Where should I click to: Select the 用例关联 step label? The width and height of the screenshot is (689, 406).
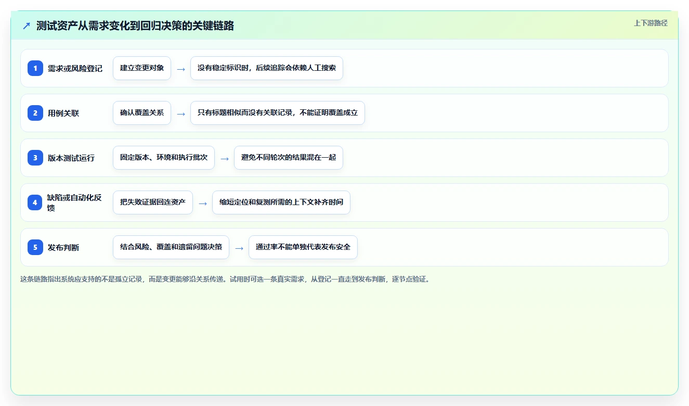[63, 113]
